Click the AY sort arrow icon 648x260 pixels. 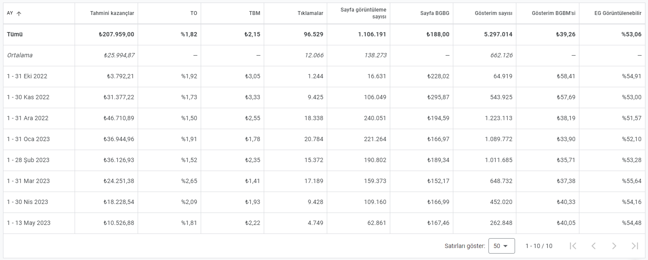coord(19,13)
